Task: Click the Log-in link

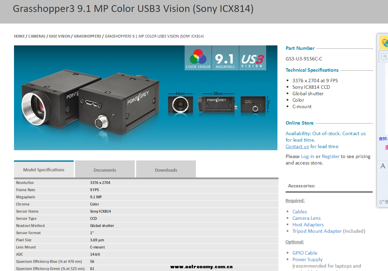Action: click(x=307, y=156)
